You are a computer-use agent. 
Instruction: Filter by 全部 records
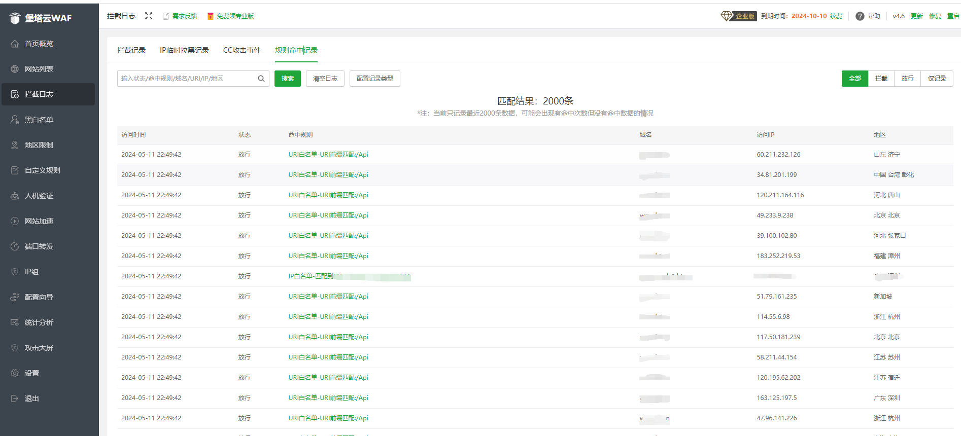coord(855,79)
